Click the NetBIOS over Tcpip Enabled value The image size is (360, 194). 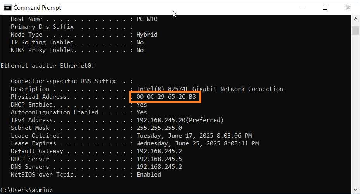tap(149, 175)
